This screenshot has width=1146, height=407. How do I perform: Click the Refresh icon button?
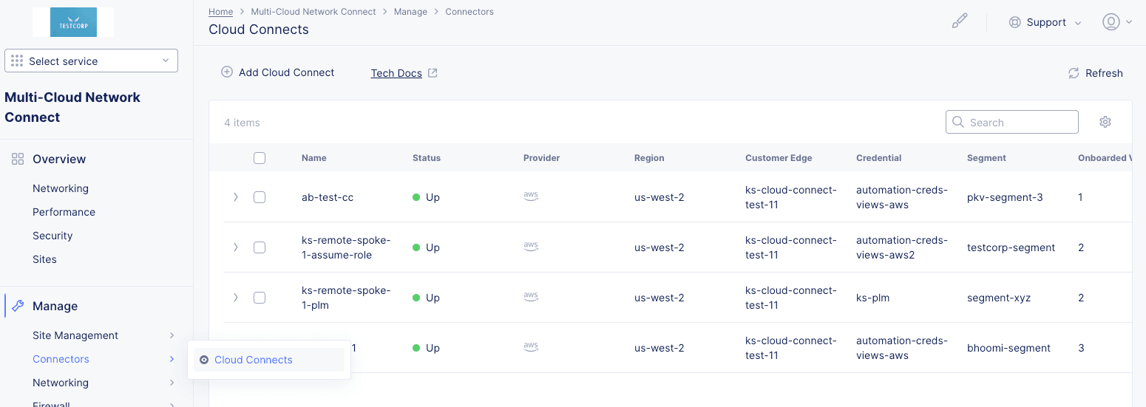tap(1073, 73)
